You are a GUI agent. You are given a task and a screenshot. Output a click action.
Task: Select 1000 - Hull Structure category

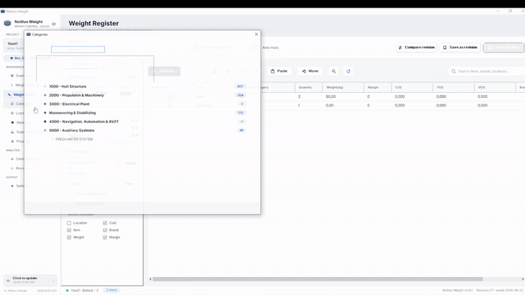click(67, 87)
